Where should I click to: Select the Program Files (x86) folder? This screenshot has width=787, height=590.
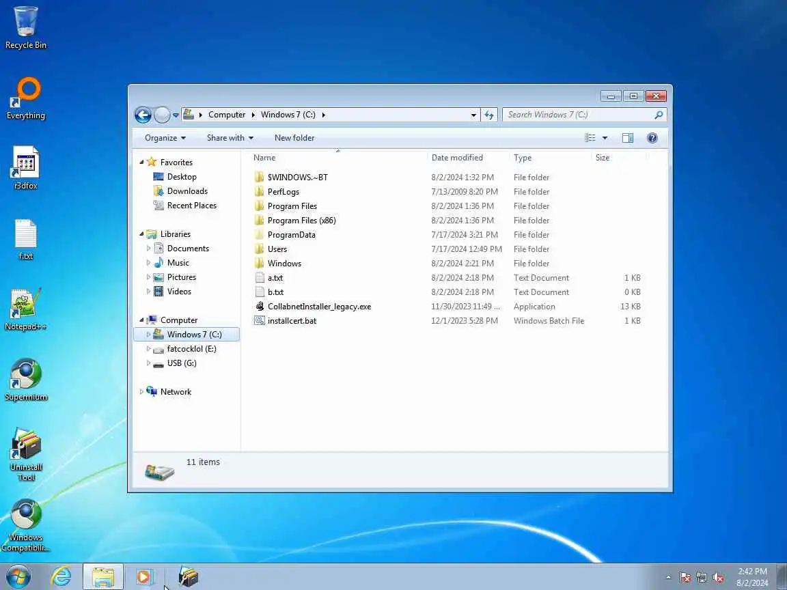[302, 221]
